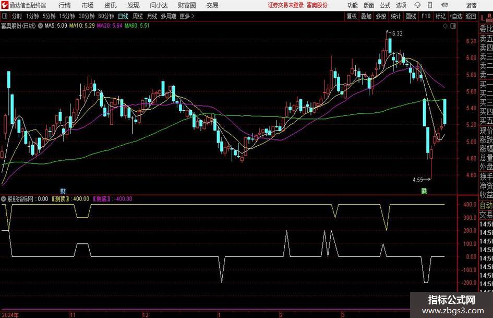Click the 标记 mark button
The height and width of the screenshot is (318, 493).
click(440, 16)
